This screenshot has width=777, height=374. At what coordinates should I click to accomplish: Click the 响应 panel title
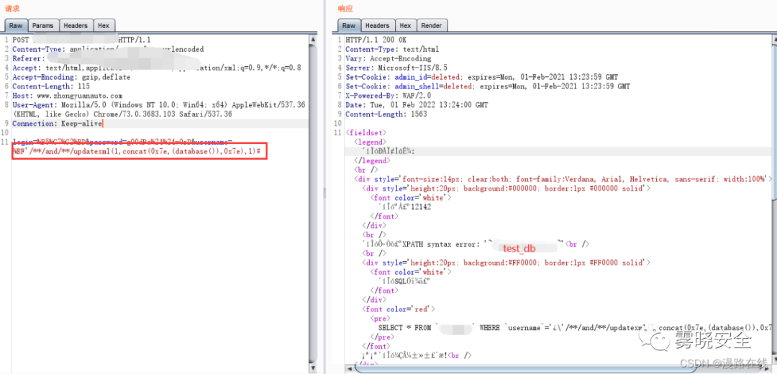click(x=345, y=8)
